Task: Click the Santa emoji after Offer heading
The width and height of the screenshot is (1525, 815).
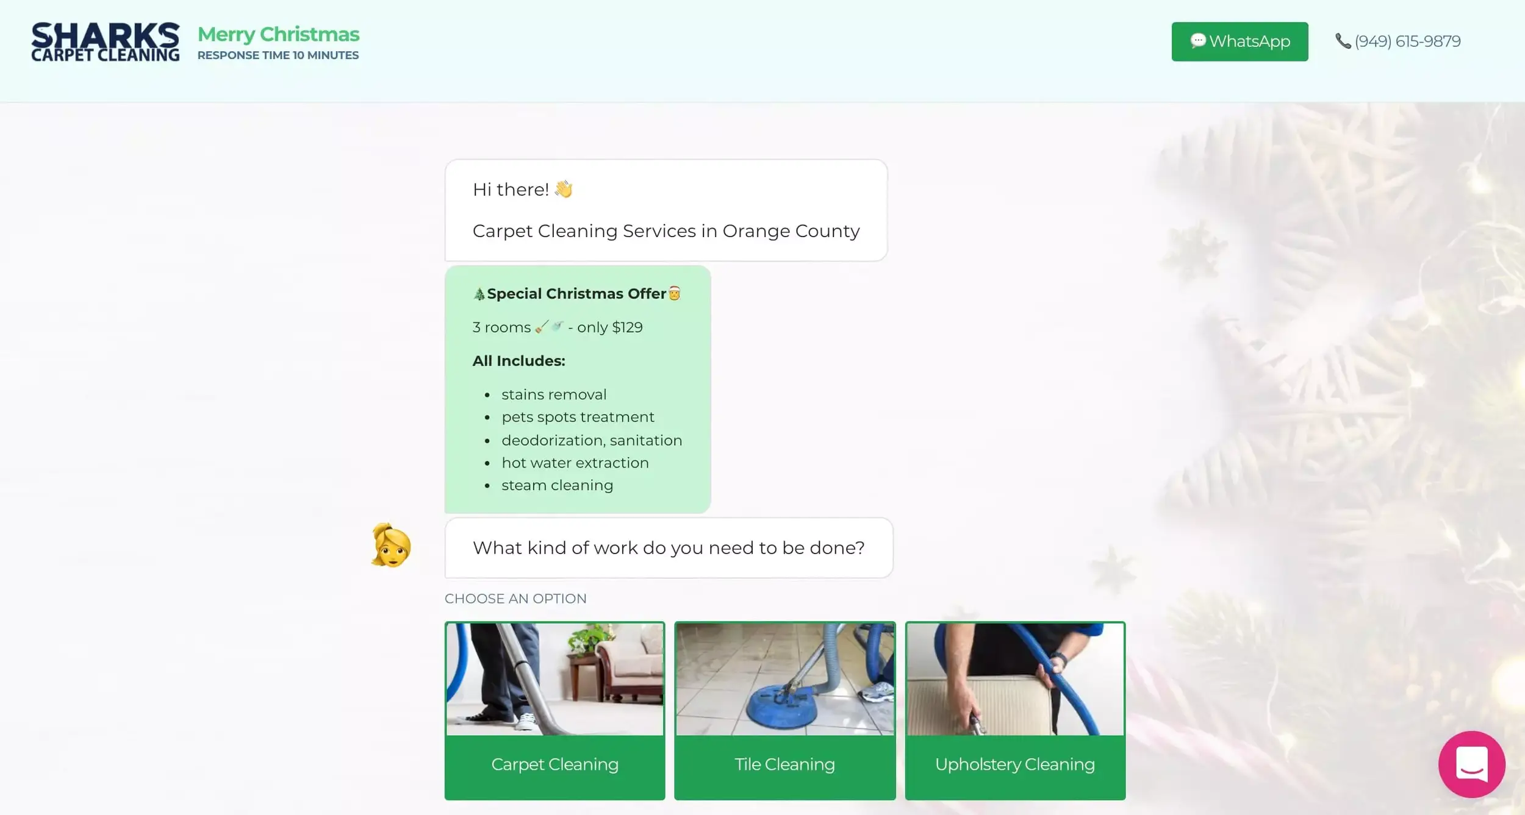Action: coord(674,293)
